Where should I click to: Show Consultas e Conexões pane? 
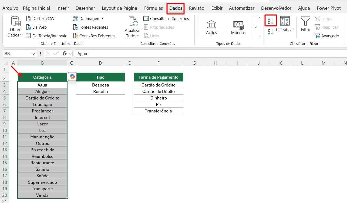click(x=166, y=19)
